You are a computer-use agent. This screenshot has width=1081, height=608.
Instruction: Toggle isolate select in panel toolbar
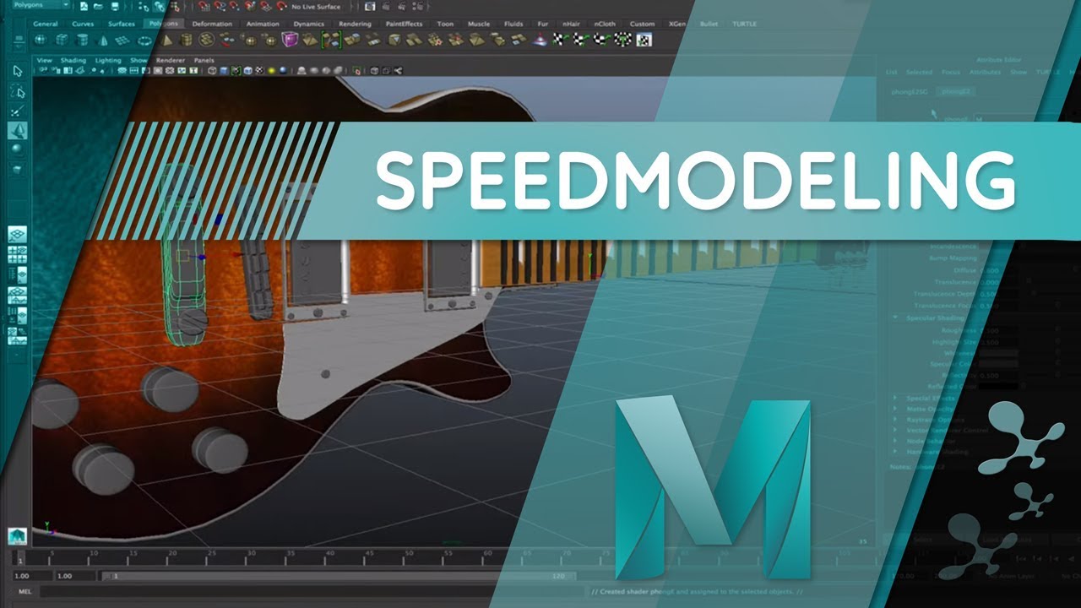[x=359, y=70]
